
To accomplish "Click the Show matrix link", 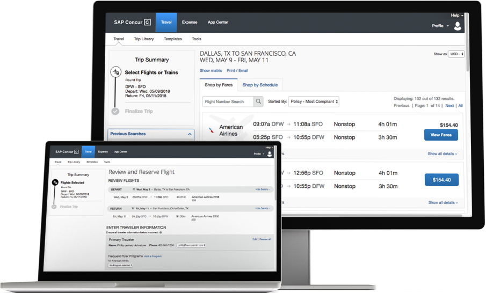I will (211, 71).
